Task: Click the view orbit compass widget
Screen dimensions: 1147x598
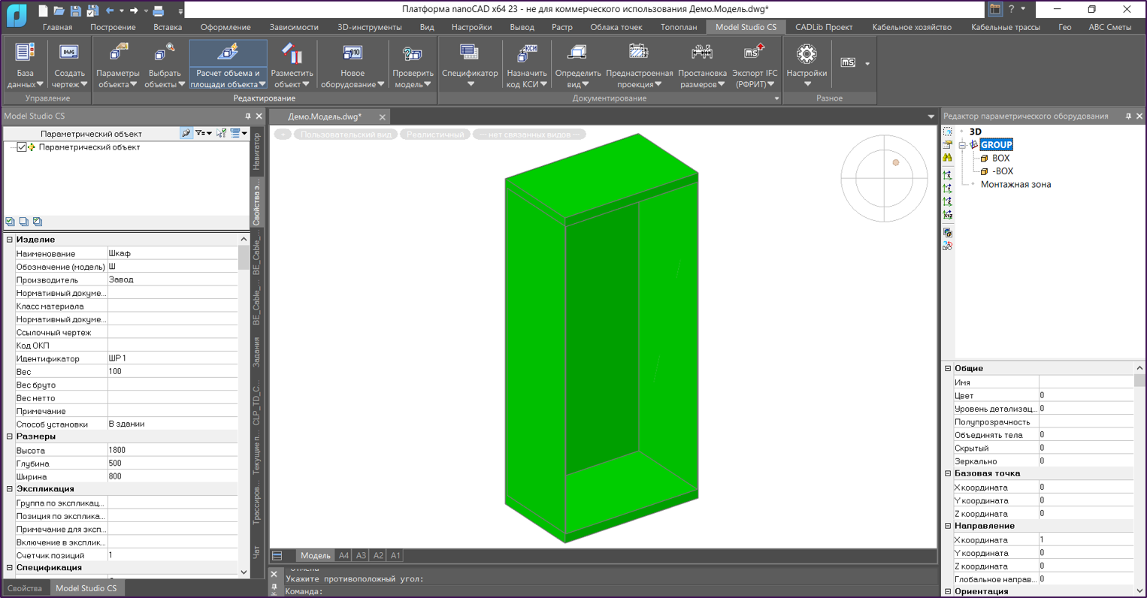Action: pyautogui.click(x=884, y=178)
